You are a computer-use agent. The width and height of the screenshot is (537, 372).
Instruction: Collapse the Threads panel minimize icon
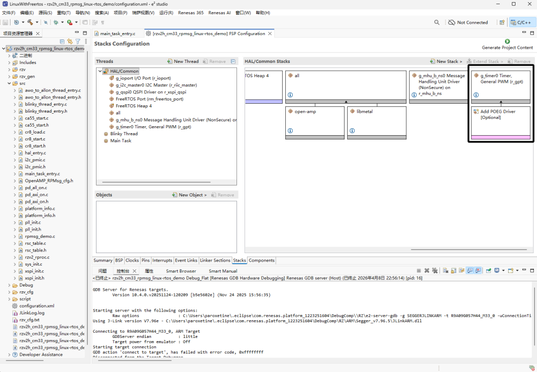coord(233,61)
